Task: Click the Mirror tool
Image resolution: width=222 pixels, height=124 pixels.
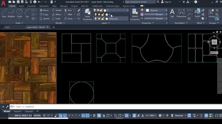Action: [x=57, y=14]
